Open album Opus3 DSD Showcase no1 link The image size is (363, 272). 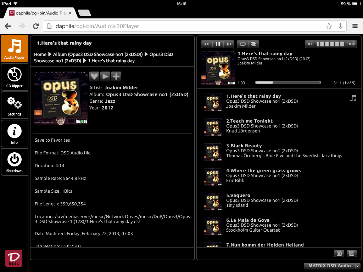[147, 94]
